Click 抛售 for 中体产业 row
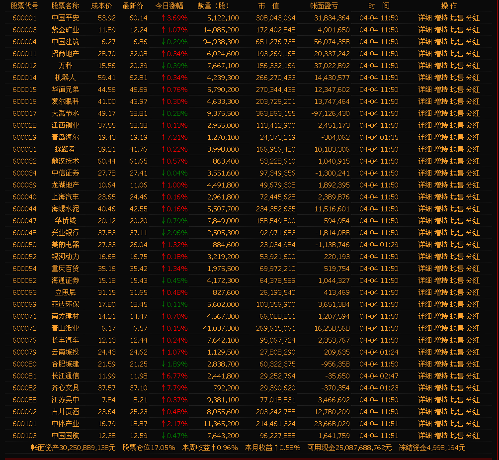The width and height of the screenshot is (499, 460). 457,424
